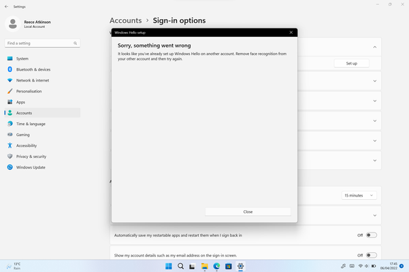Click the Apps icon in sidebar
Screen dimensions: 409x272
tap(10, 102)
